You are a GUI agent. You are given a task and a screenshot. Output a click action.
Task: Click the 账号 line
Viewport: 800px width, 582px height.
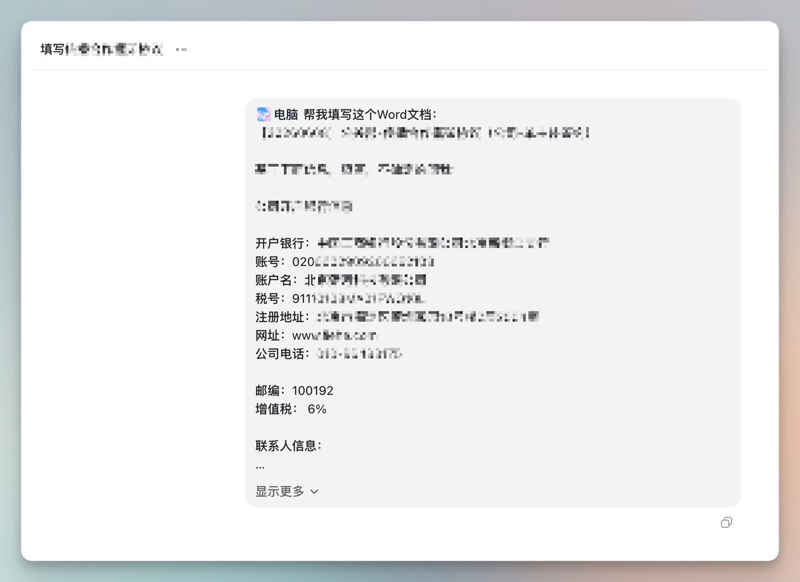coord(345,261)
